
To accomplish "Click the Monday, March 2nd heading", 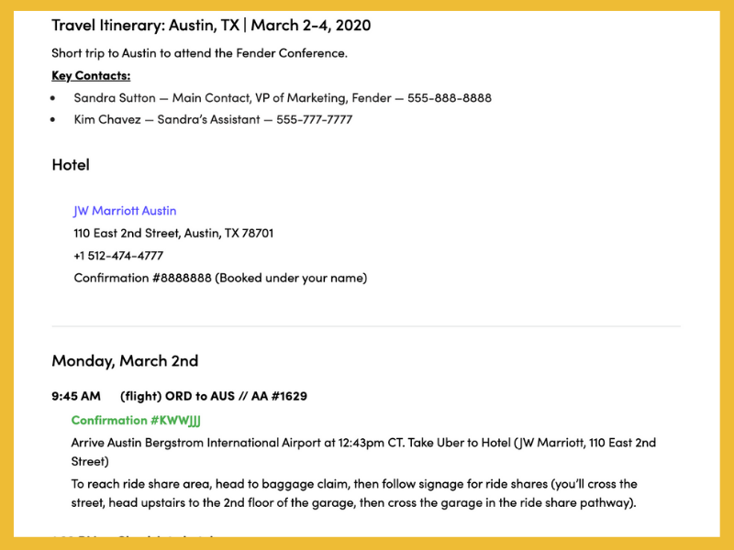I will tap(125, 360).
